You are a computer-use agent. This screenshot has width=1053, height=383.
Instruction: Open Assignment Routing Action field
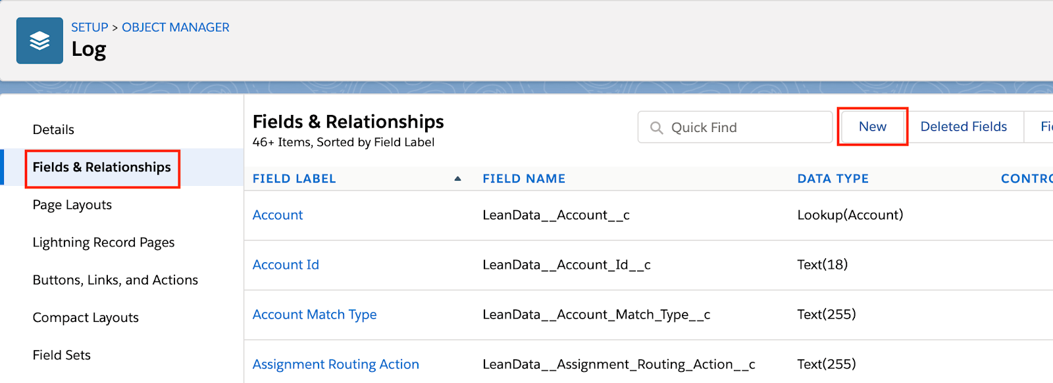[336, 365]
